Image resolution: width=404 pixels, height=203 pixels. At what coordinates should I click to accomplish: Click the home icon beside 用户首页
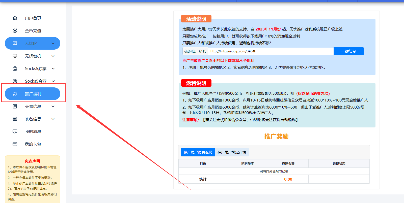tap(15, 18)
